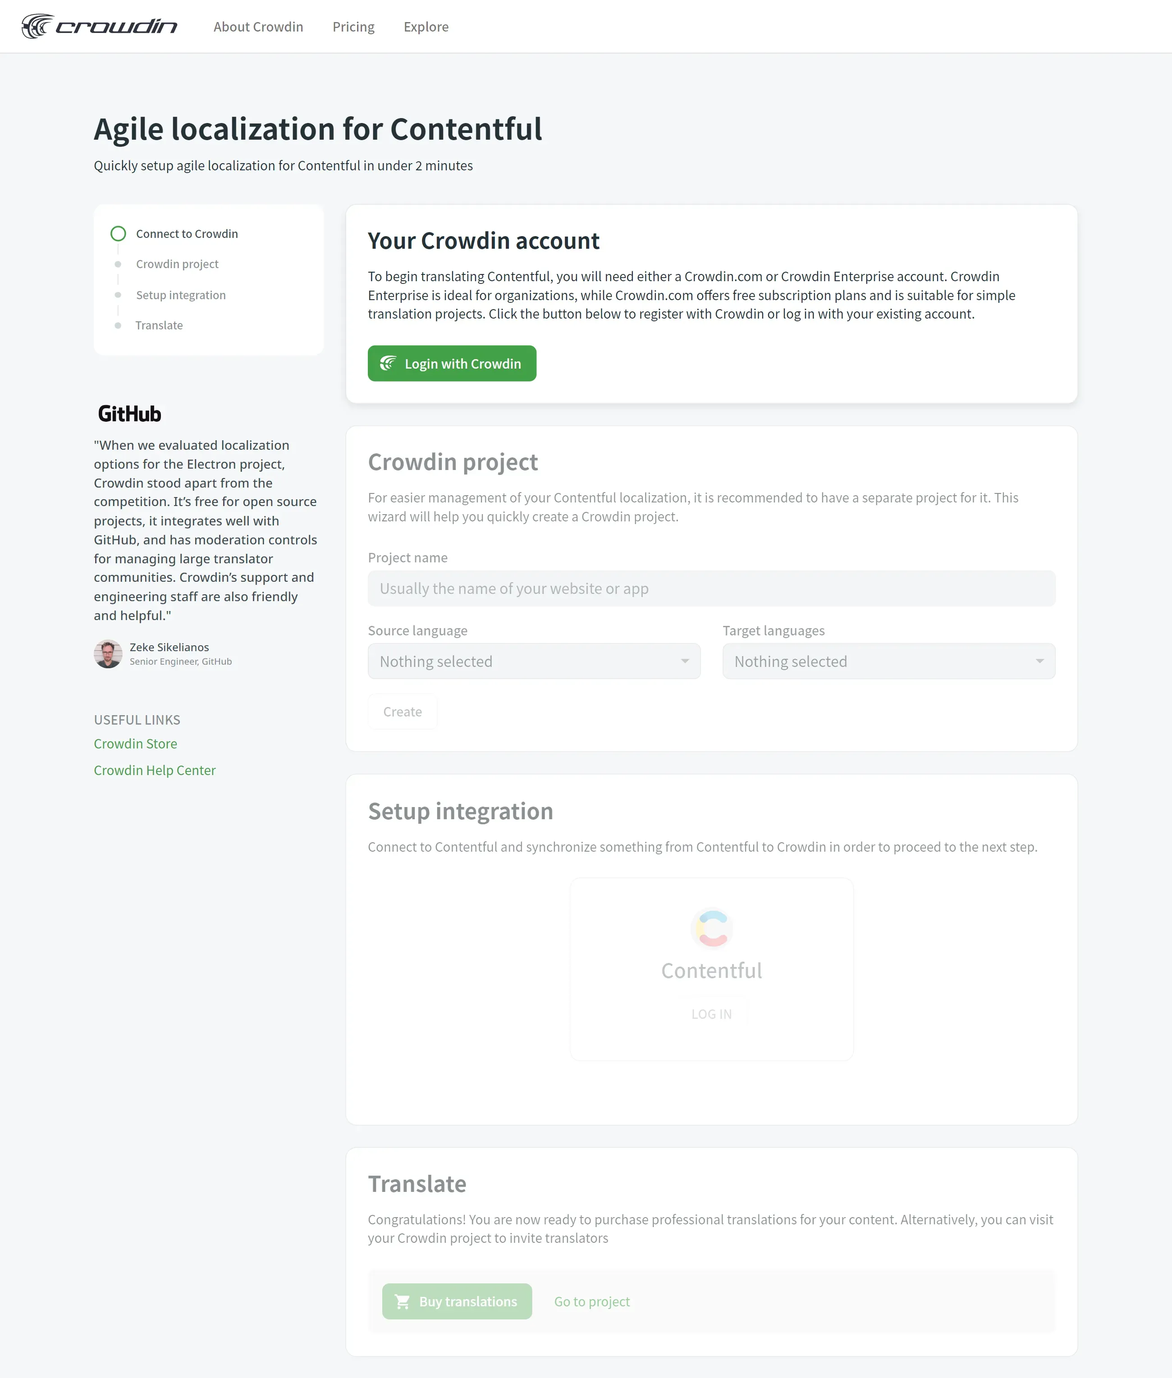Open the Source language dropdown
Screen dimensions: 1172x1378
click(534, 662)
